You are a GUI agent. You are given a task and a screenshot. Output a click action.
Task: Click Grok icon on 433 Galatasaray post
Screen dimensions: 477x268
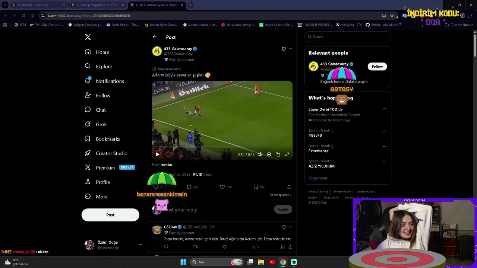(x=284, y=49)
